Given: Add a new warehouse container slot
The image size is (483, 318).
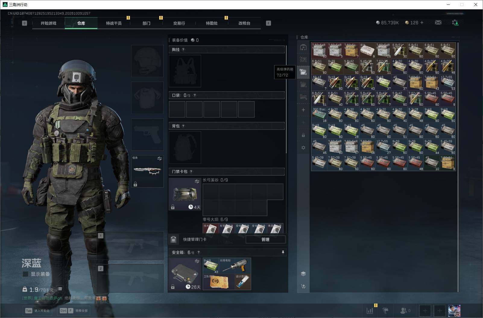Looking at the screenshot, I should [303, 110].
